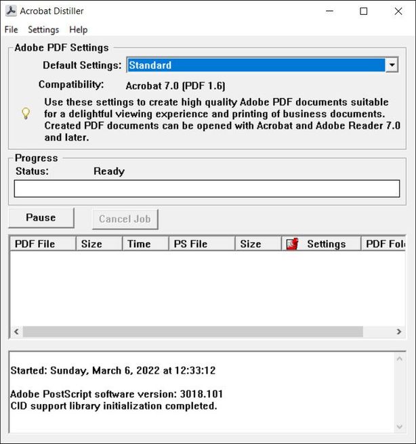Image resolution: width=416 pixels, height=444 pixels.
Task: Select the Standard default settings field
Action: [x=256, y=65]
